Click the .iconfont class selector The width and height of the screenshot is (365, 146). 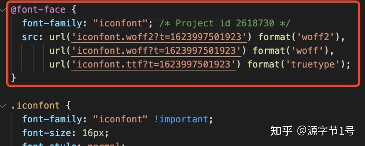pos(35,105)
